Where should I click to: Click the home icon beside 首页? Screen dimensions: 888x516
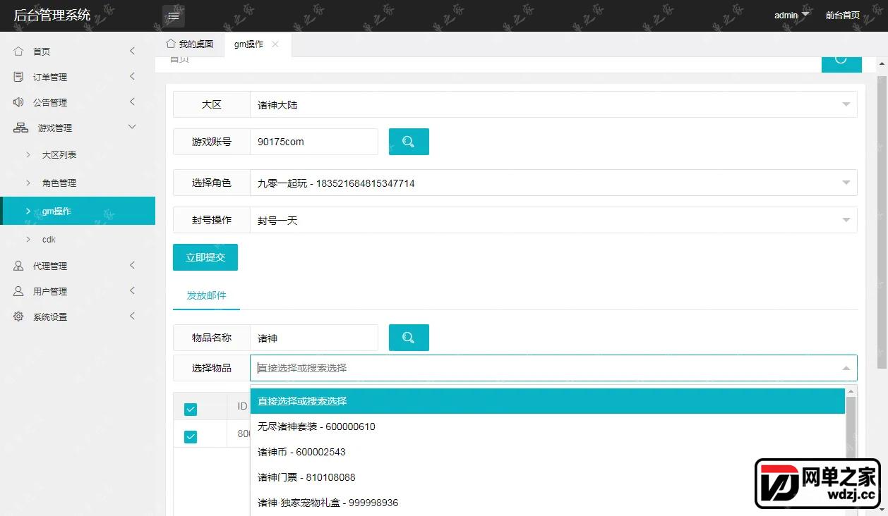(x=18, y=51)
